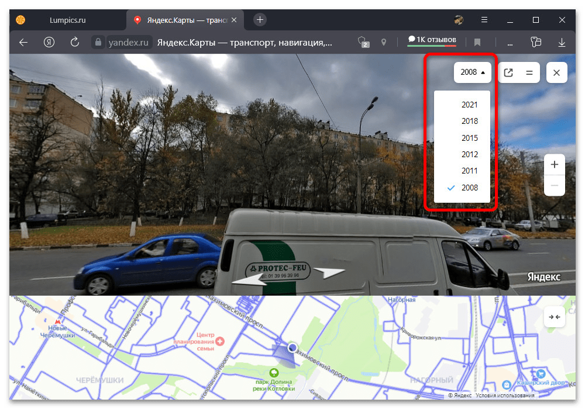
Task: Collapse the map with arrows icon
Action: coord(554,317)
